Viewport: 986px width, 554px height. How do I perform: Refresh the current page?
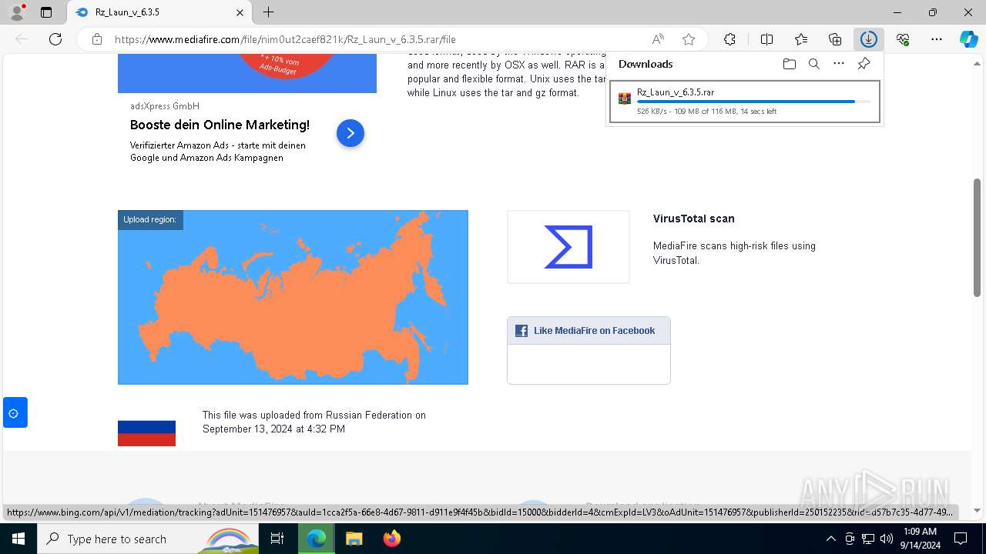(55, 39)
